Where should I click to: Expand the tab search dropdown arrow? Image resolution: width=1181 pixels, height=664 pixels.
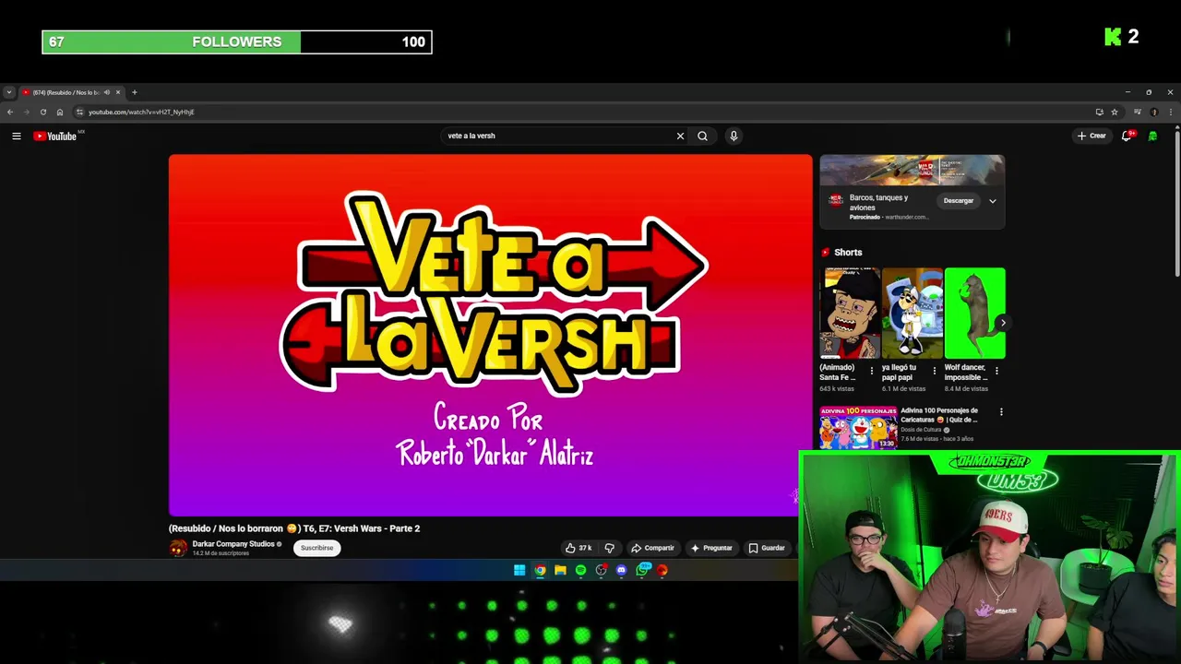coord(8,92)
